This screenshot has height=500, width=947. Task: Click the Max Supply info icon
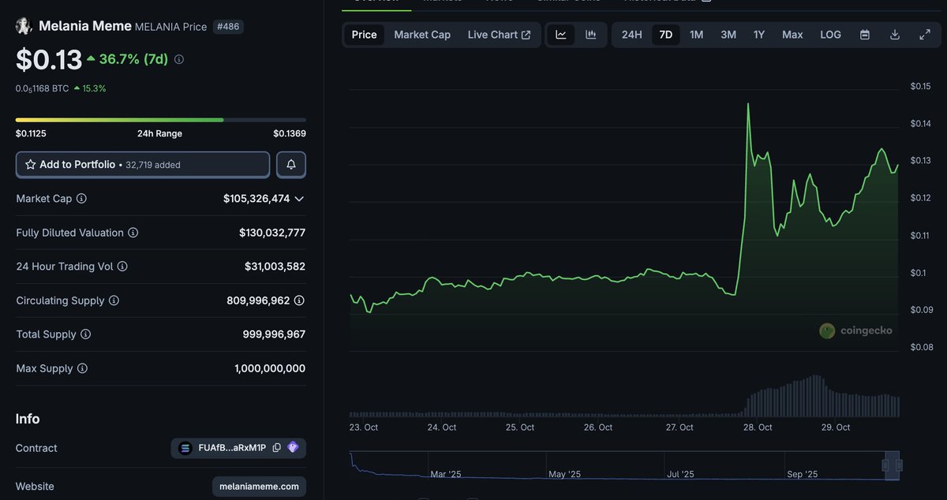click(82, 368)
